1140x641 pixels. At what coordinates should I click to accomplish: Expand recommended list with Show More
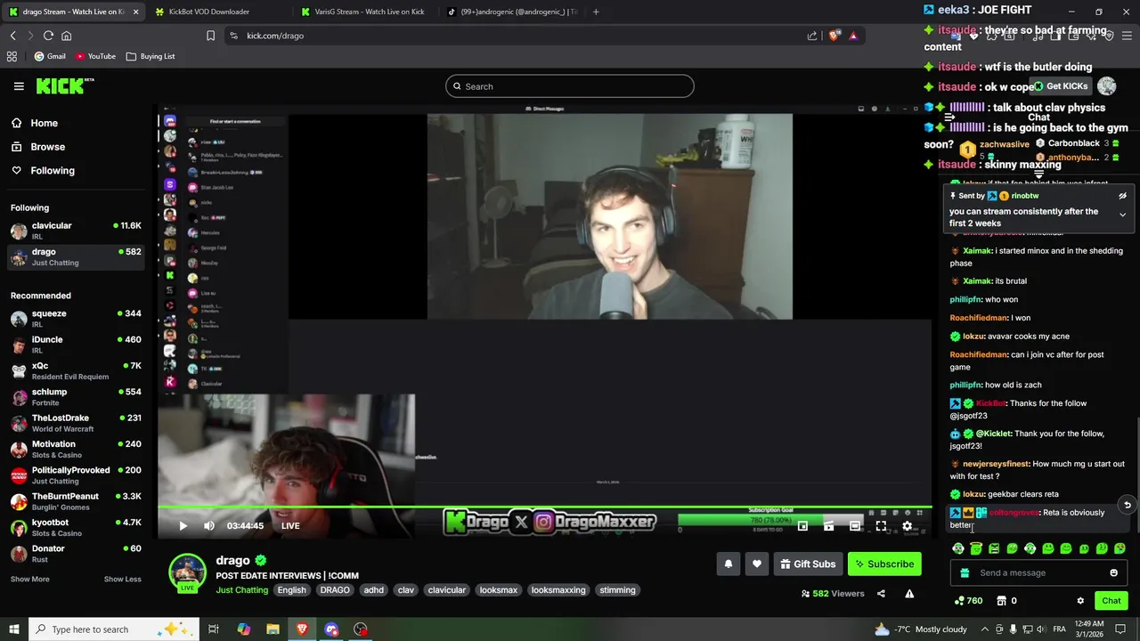click(29, 580)
